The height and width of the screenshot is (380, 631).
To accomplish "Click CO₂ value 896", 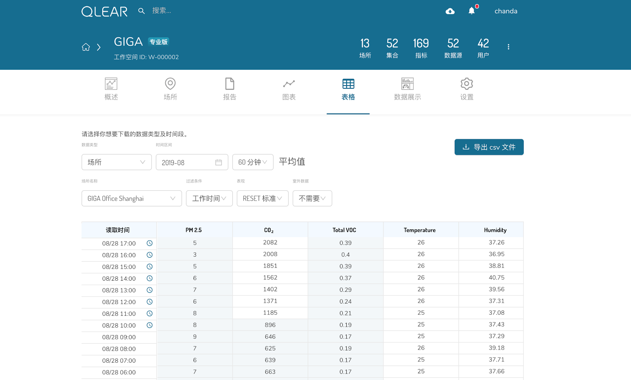I will click(x=270, y=325).
